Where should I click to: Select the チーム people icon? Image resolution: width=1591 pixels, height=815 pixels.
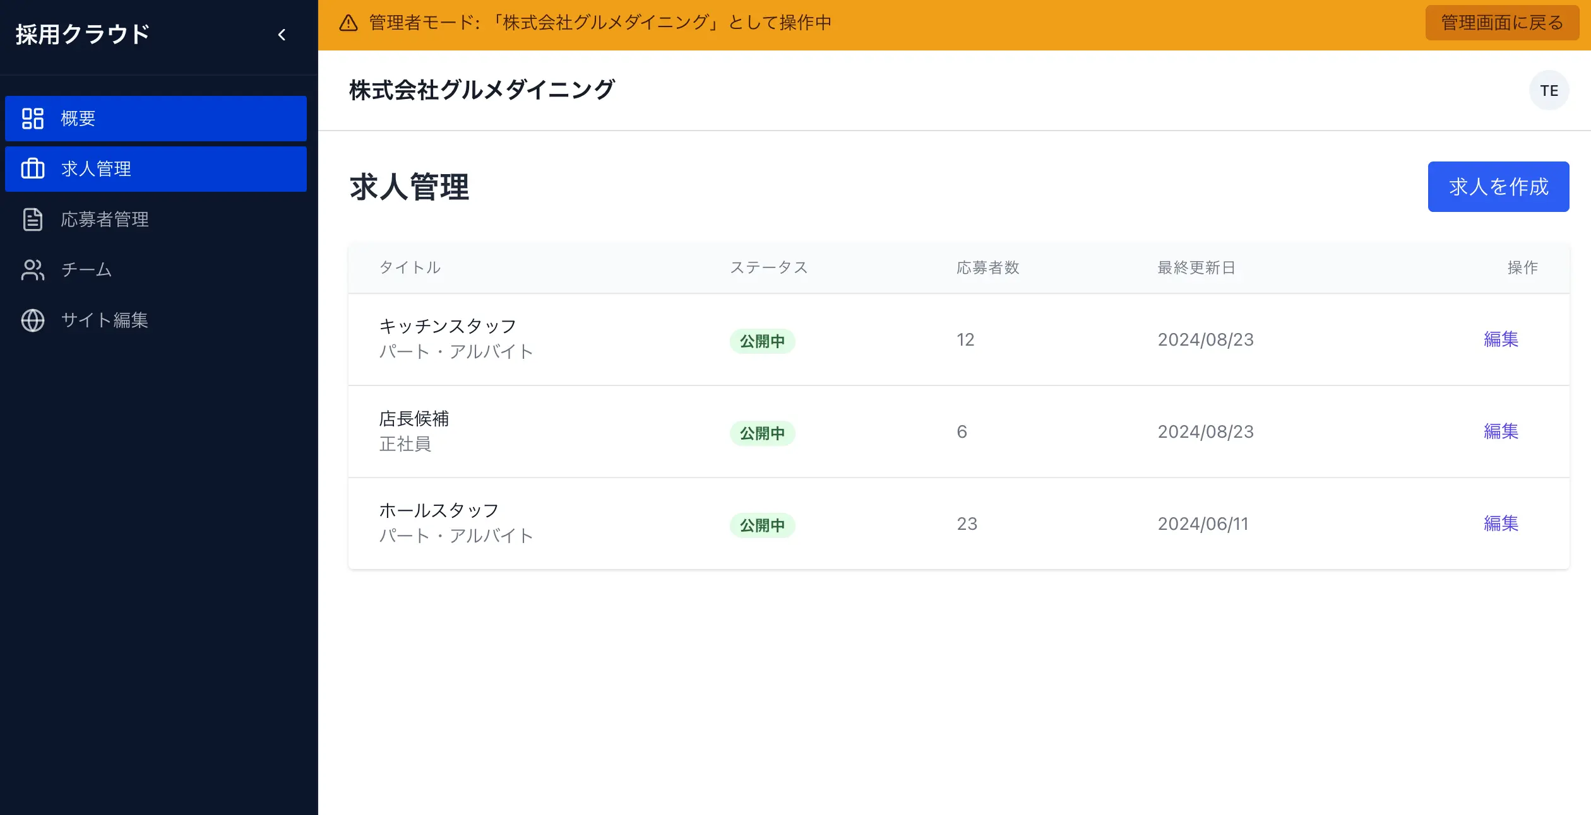click(x=33, y=269)
